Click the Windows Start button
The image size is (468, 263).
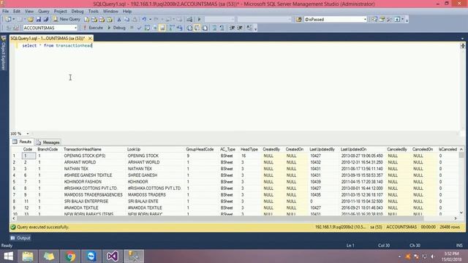tap(8, 256)
